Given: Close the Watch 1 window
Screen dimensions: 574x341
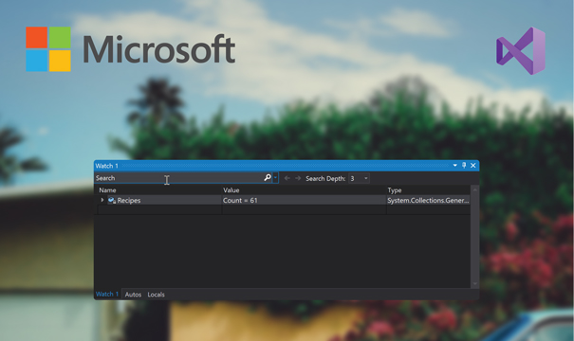Looking at the screenshot, I should pyautogui.click(x=473, y=166).
